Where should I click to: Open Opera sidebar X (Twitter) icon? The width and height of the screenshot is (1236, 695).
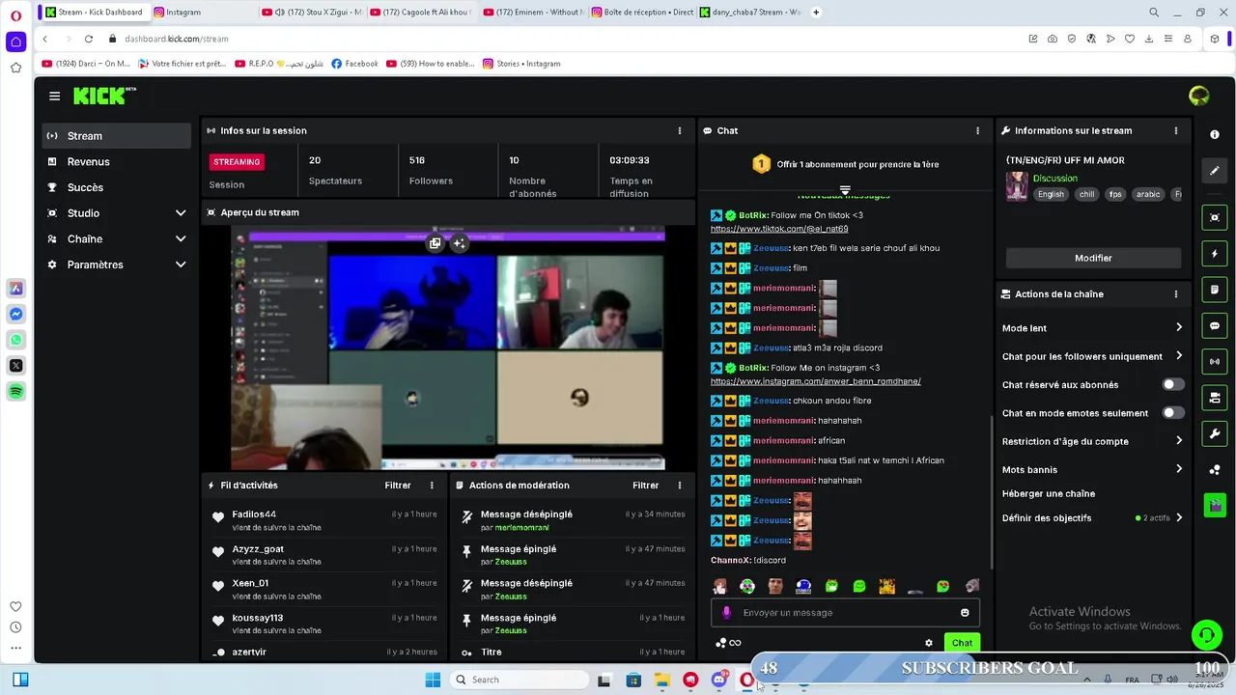[x=15, y=366]
